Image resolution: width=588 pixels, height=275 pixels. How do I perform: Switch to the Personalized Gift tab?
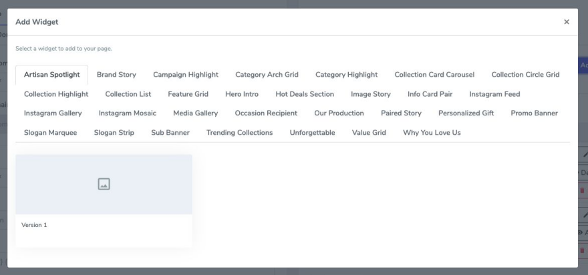coord(466,113)
